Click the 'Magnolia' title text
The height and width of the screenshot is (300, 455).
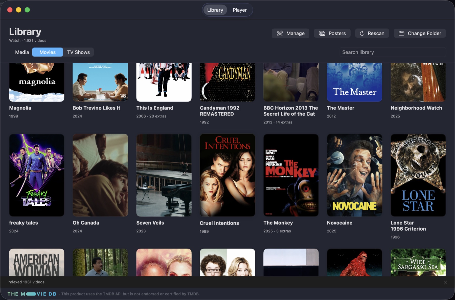(20, 108)
